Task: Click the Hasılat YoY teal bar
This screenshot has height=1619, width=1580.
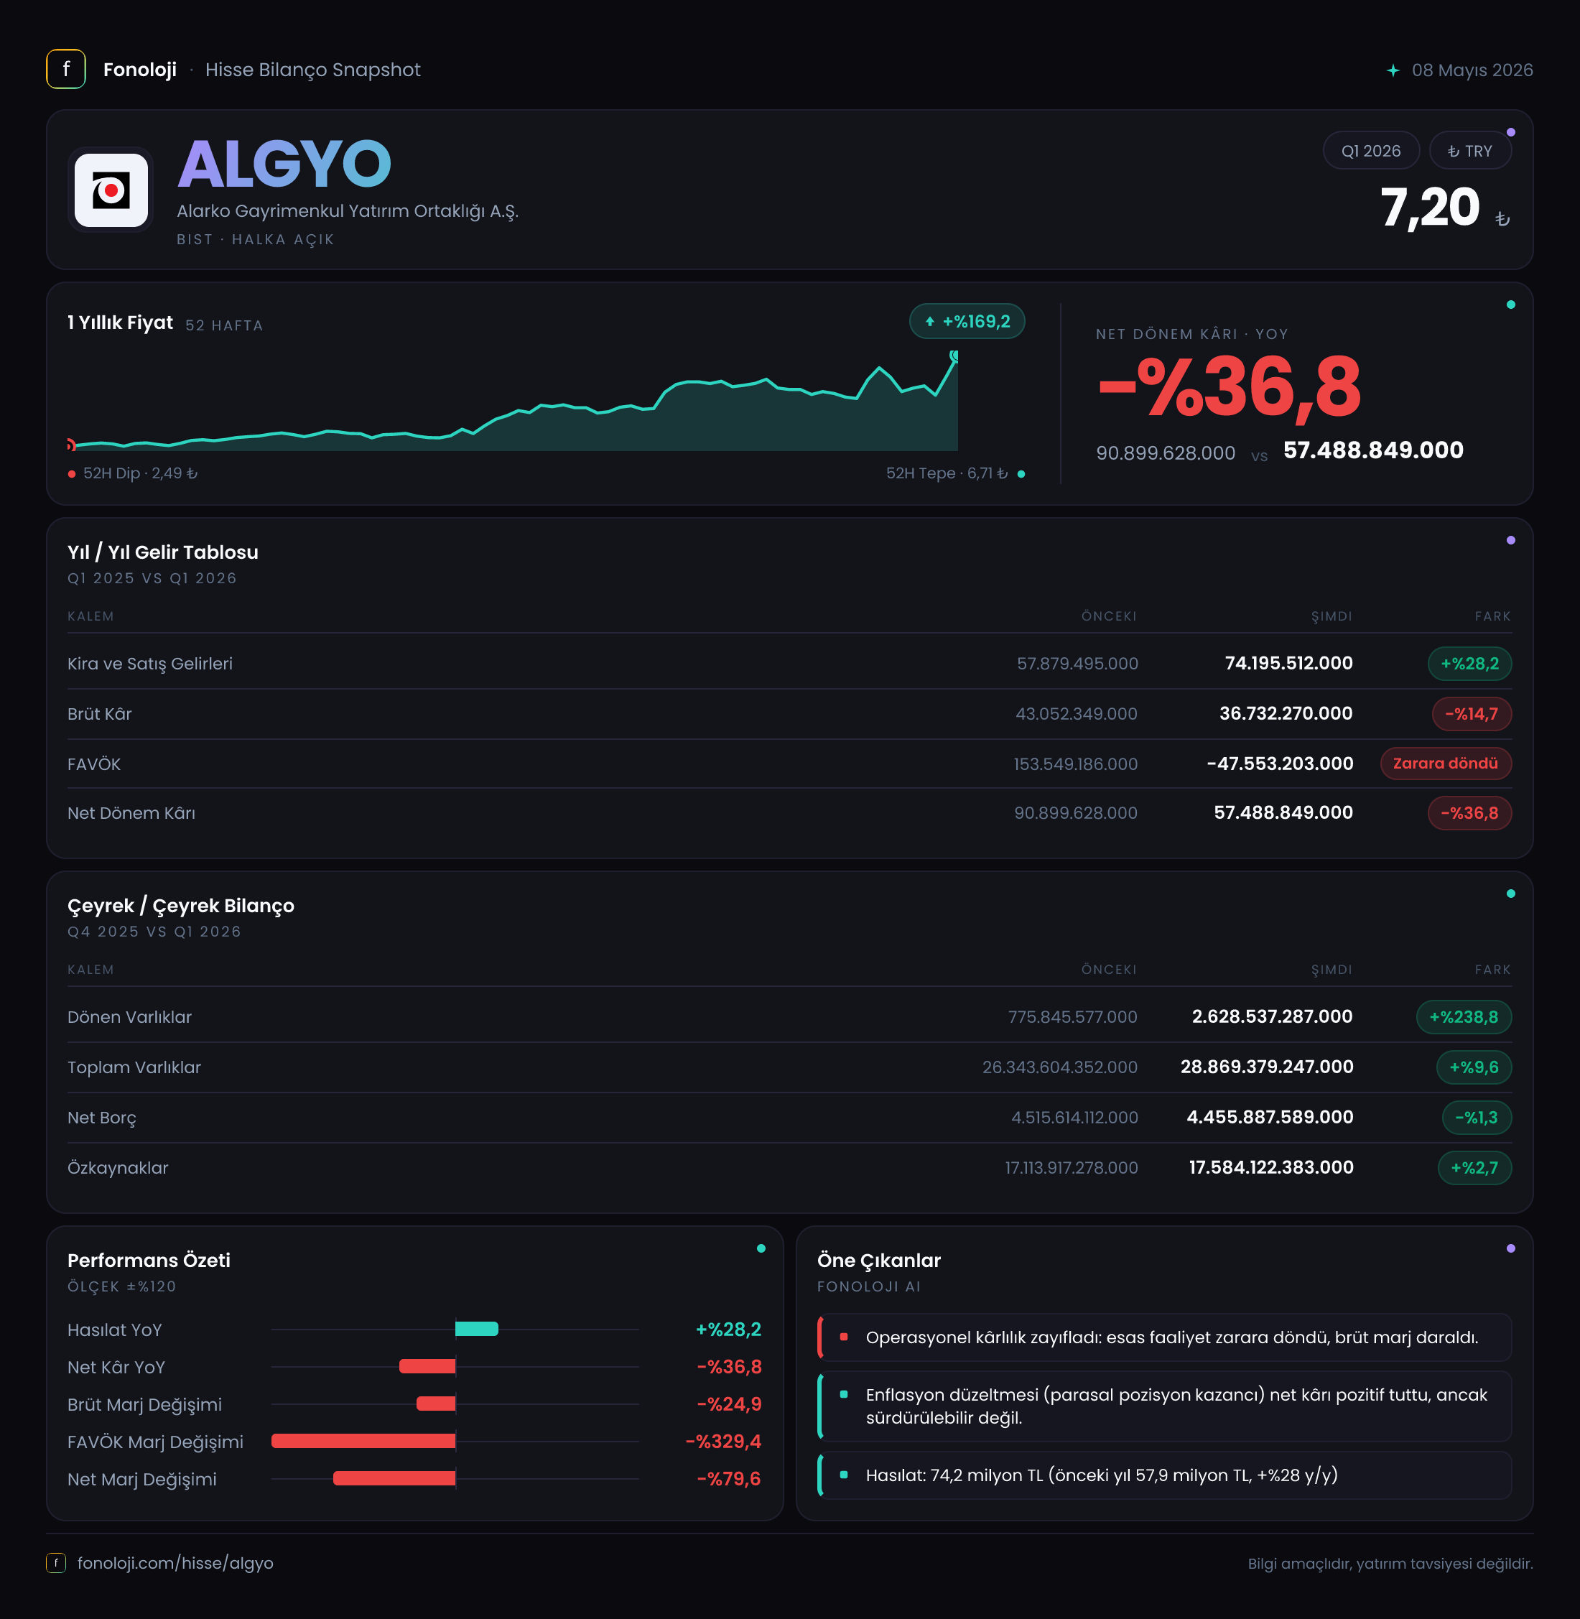Action: point(477,1329)
